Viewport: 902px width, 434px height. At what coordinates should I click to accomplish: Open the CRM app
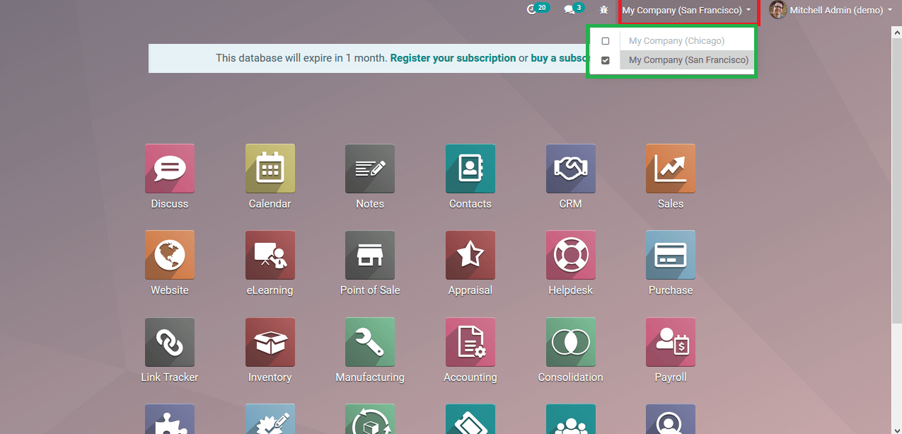[571, 169]
